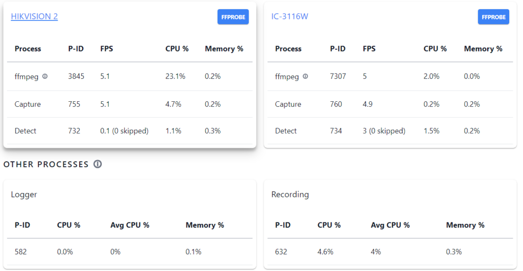
Task: Click CPU % header in HIKVISION 2 table
Action: (177, 49)
